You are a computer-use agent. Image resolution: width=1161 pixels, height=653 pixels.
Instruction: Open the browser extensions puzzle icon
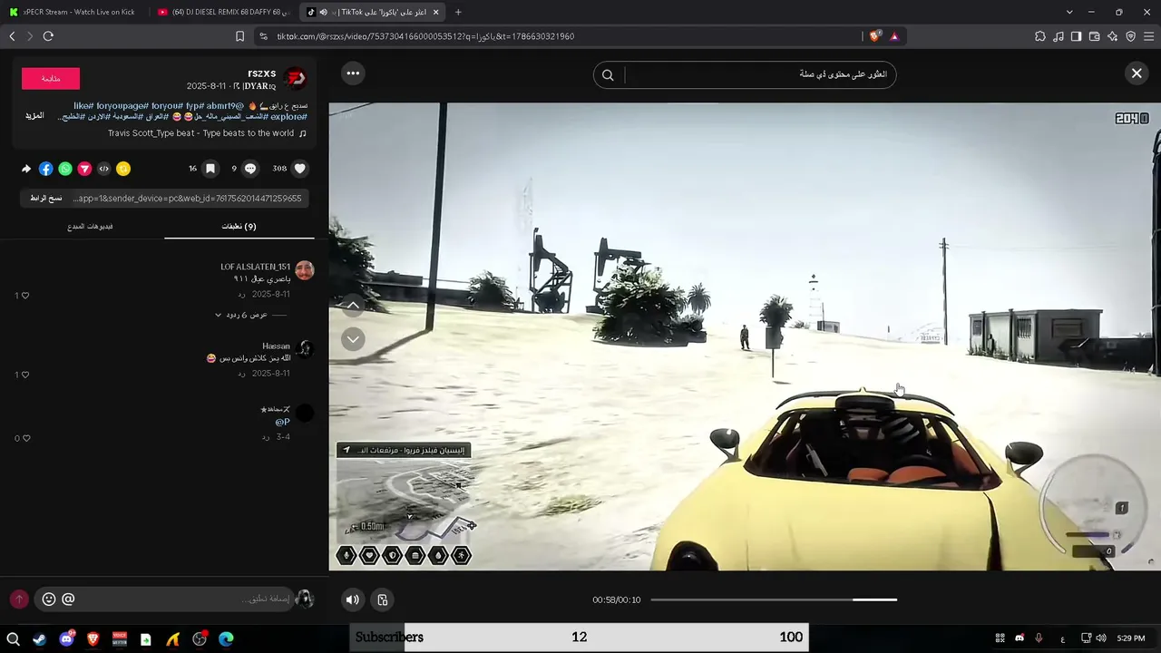(x=1039, y=36)
